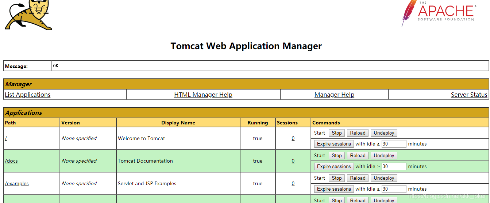Focus idle minutes field for /docs application
Viewport: 490px width, 203px height.
[394, 167]
